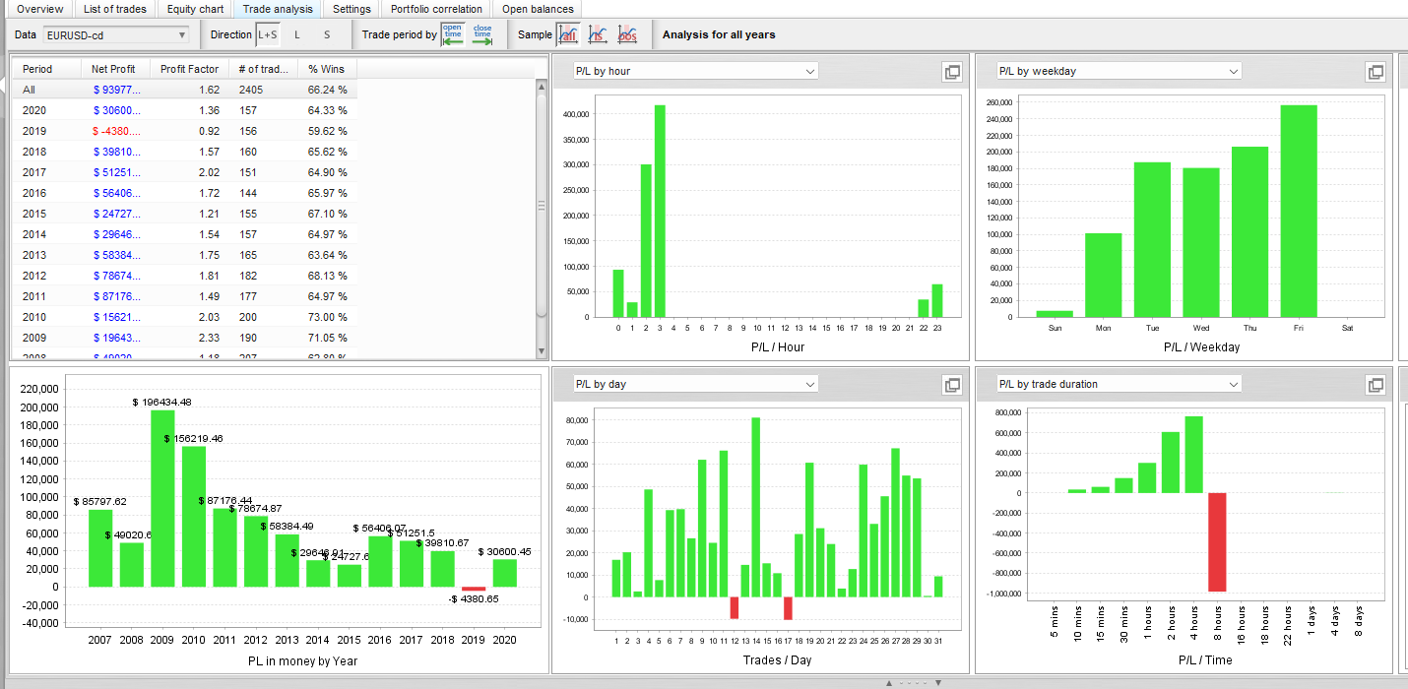
Task: Pop out the P/L by trade duration chart
Action: [x=1376, y=385]
